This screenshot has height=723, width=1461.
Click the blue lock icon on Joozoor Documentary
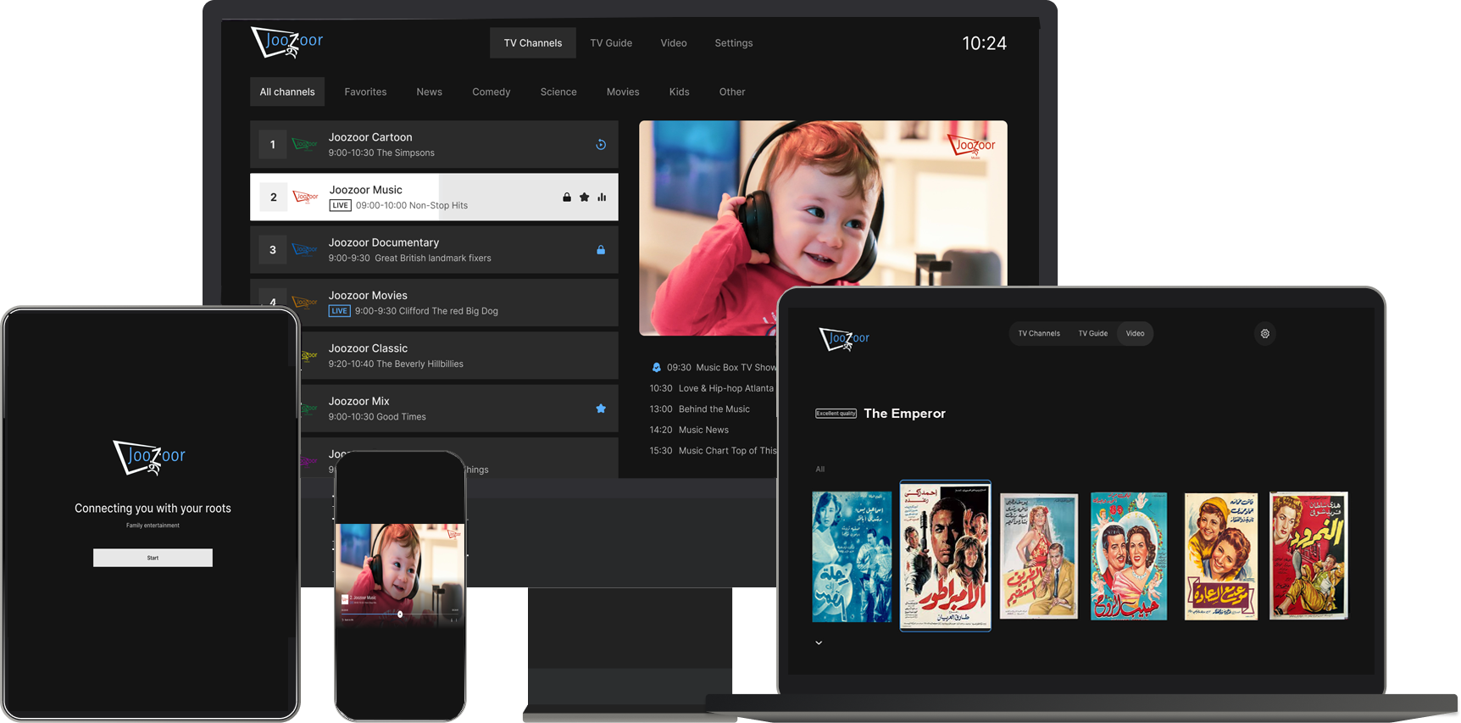pyautogui.click(x=600, y=250)
